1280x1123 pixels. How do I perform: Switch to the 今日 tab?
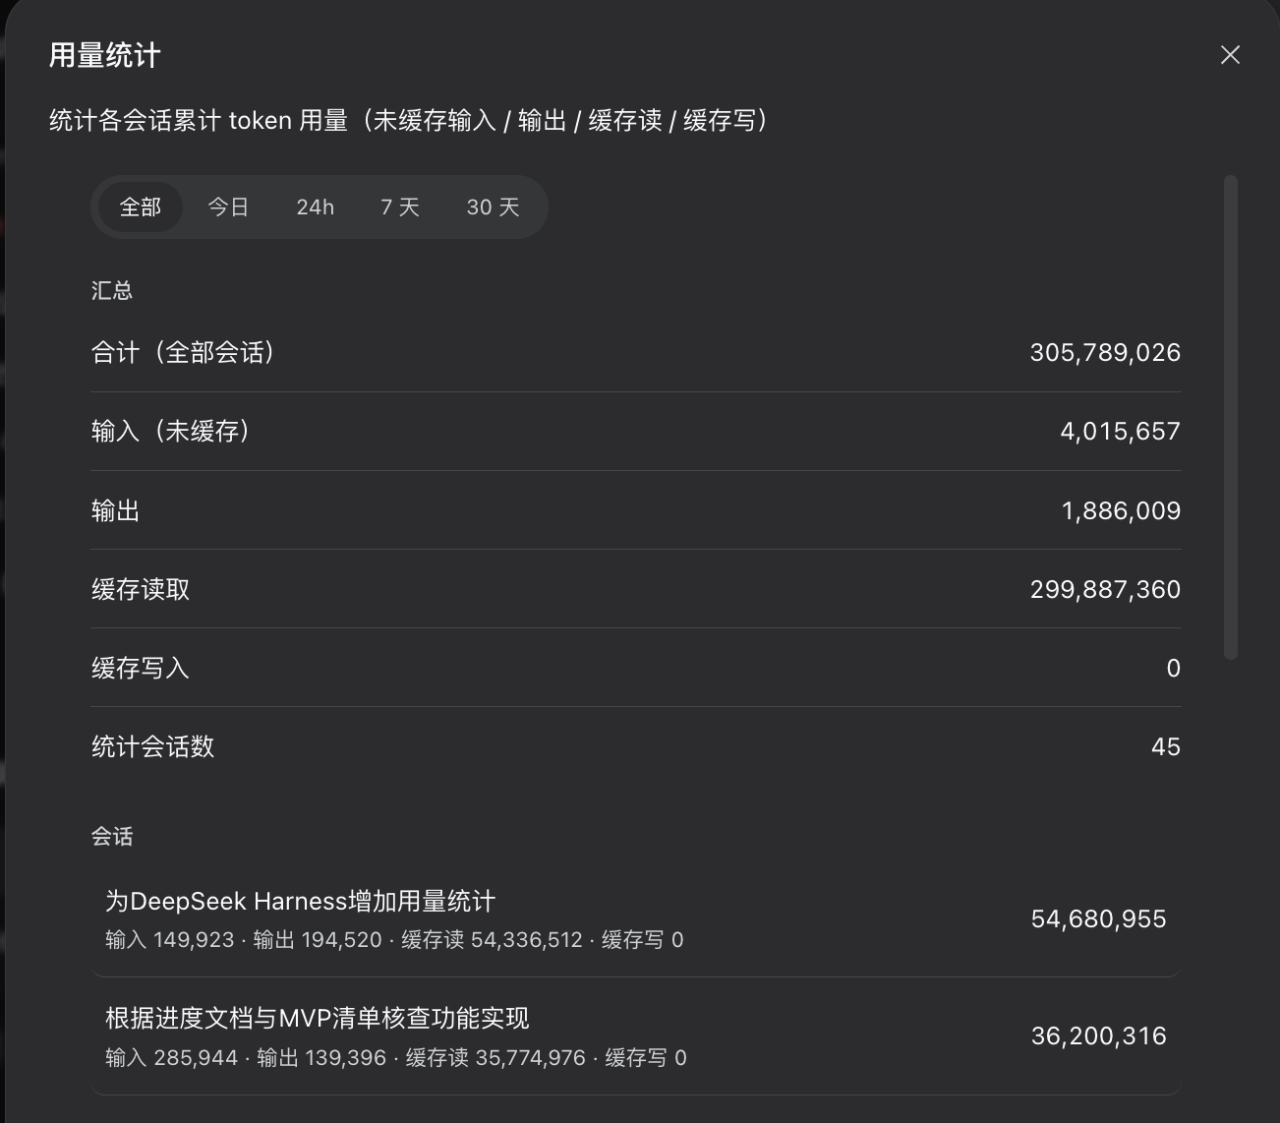point(228,207)
